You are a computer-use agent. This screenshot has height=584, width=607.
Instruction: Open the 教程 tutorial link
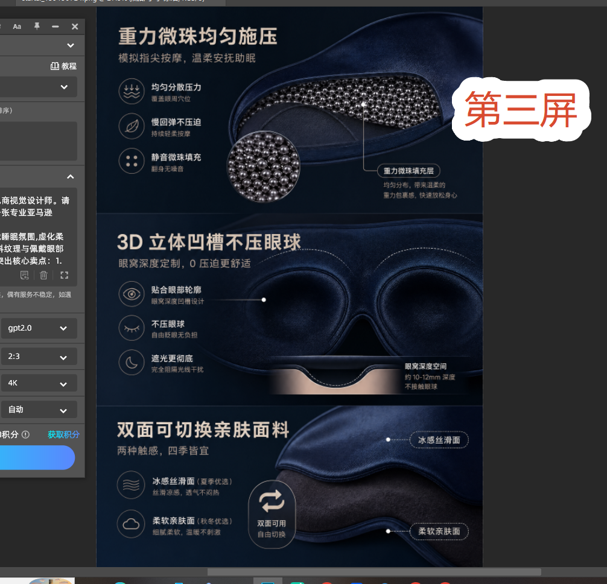coord(63,66)
